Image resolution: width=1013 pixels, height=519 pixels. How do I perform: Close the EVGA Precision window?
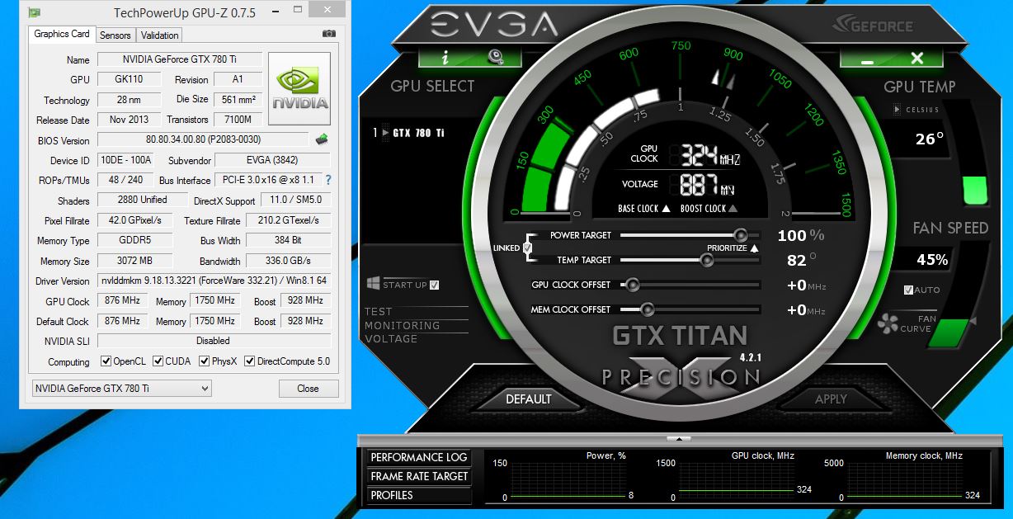916,59
